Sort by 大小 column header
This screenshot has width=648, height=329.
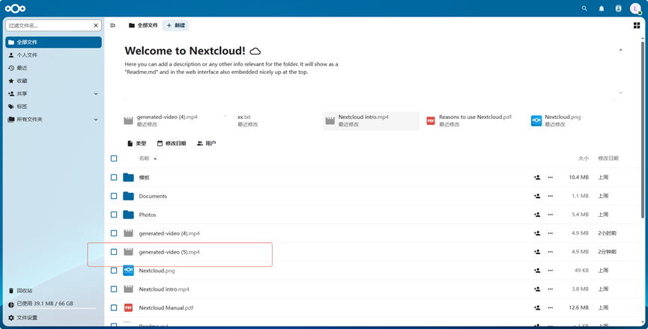pos(583,159)
